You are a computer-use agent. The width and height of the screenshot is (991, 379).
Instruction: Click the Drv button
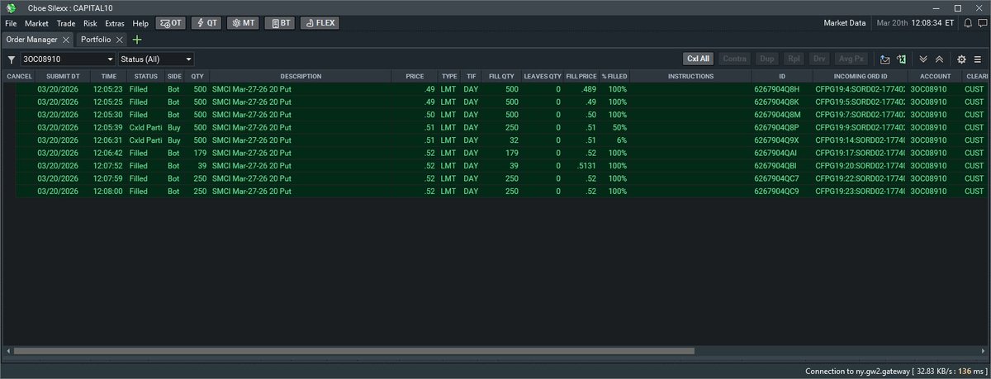(819, 59)
